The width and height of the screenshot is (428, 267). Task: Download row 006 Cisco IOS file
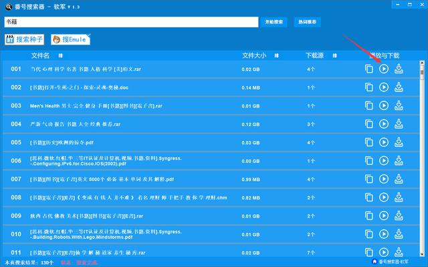[x=399, y=161]
